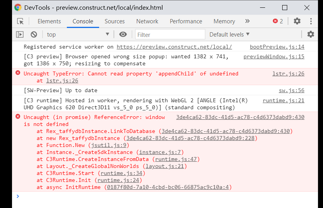Open jsutil.js:9 stack link

coord(108,145)
